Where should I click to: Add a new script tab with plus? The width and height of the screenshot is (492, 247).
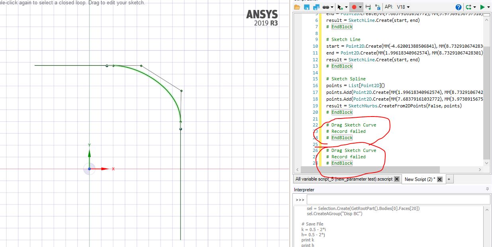point(449,179)
